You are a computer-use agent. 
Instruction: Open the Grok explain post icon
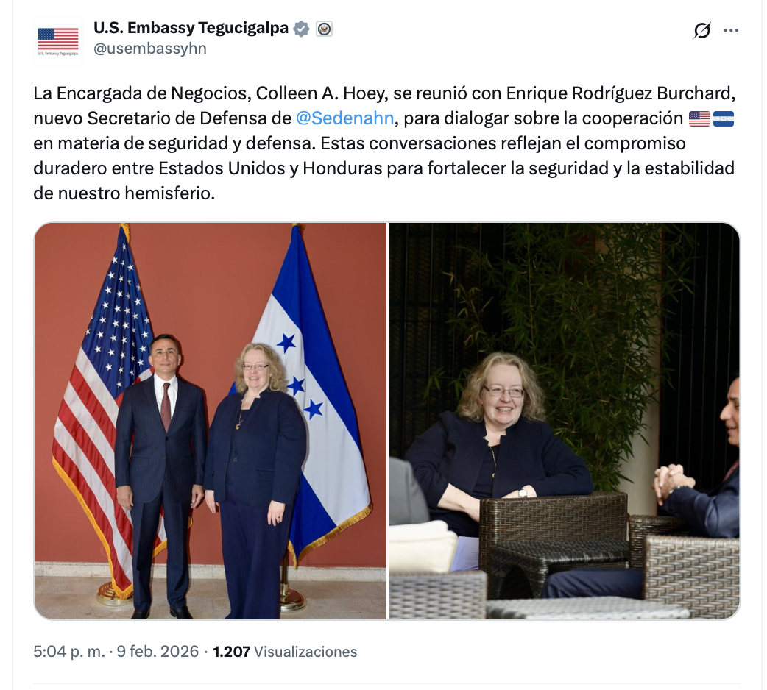(x=701, y=31)
